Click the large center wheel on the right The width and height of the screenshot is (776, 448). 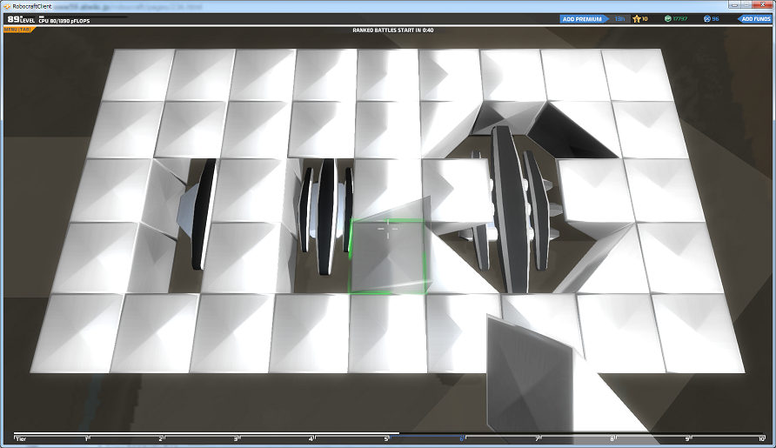click(510, 208)
